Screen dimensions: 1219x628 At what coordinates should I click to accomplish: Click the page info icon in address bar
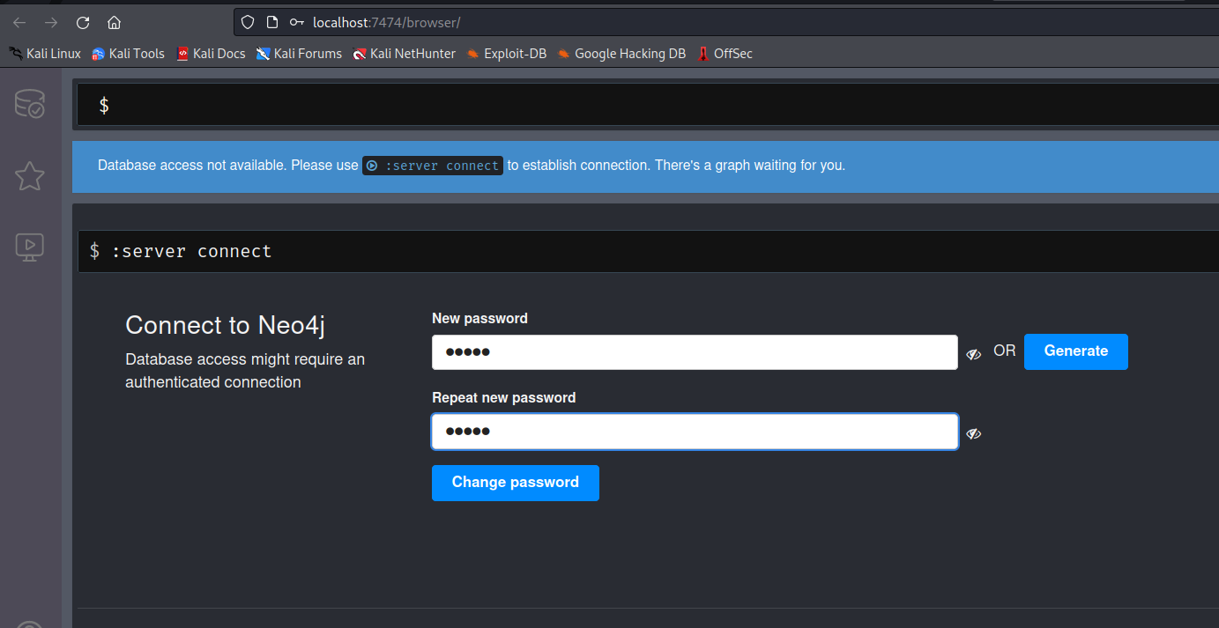tap(271, 22)
